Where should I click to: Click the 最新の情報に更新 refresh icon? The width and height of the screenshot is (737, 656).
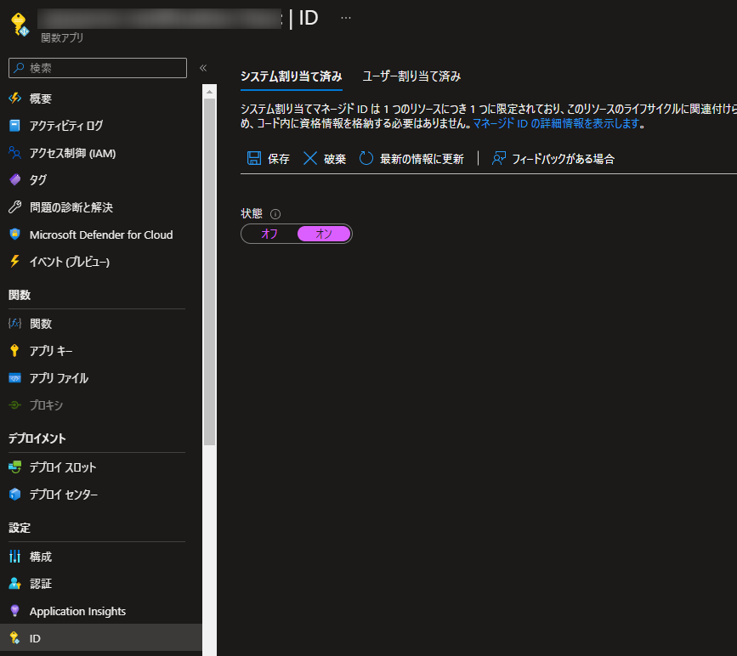coord(366,158)
